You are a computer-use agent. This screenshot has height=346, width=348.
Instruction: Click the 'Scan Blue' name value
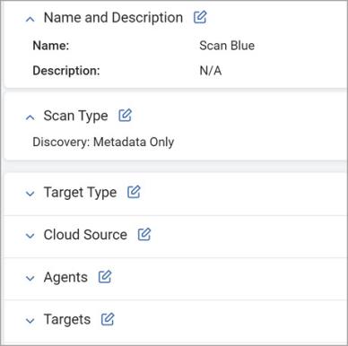click(227, 46)
